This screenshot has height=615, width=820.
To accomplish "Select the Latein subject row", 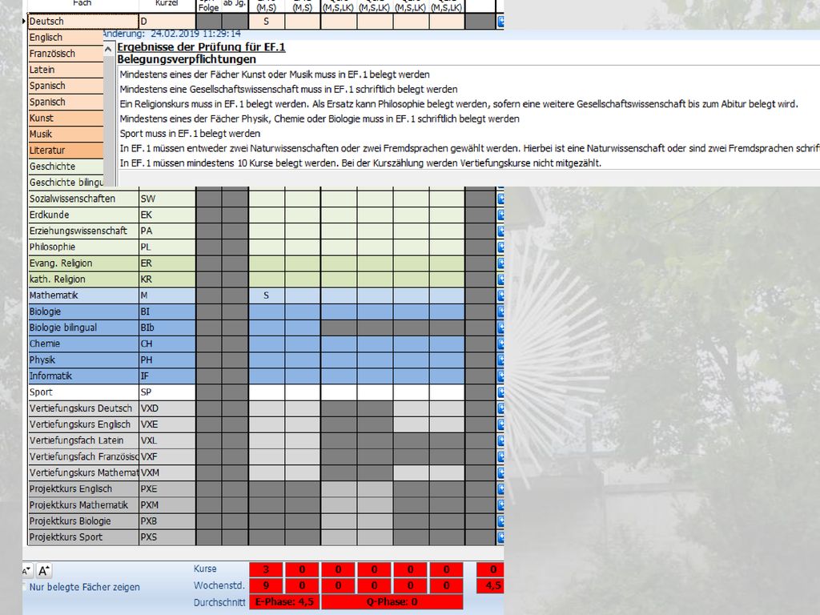I will (x=66, y=70).
